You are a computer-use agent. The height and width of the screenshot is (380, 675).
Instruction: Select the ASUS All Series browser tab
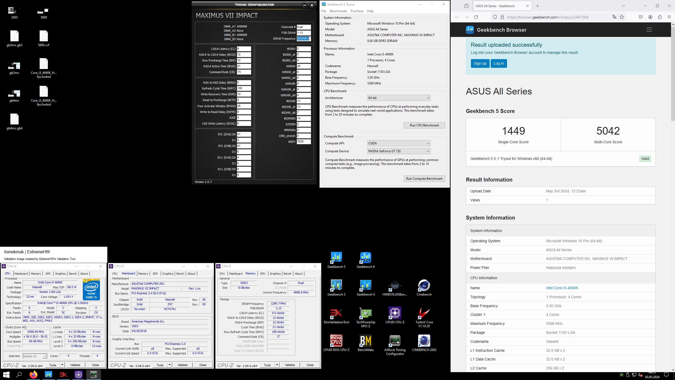[503, 6]
